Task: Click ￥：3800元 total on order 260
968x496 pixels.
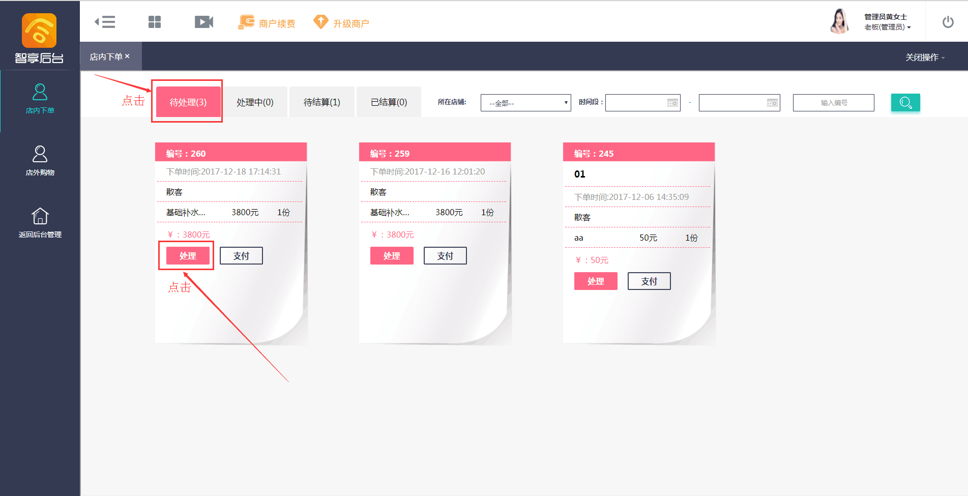Action: (188, 235)
